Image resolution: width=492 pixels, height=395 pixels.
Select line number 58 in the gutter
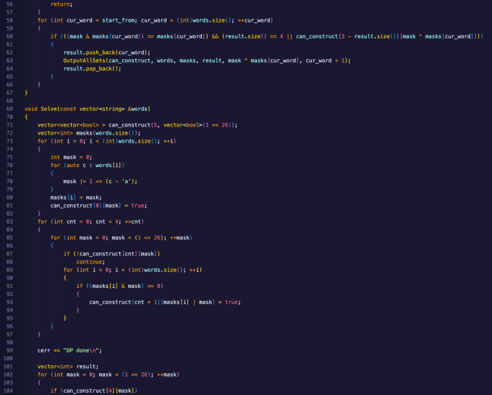click(x=9, y=20)
